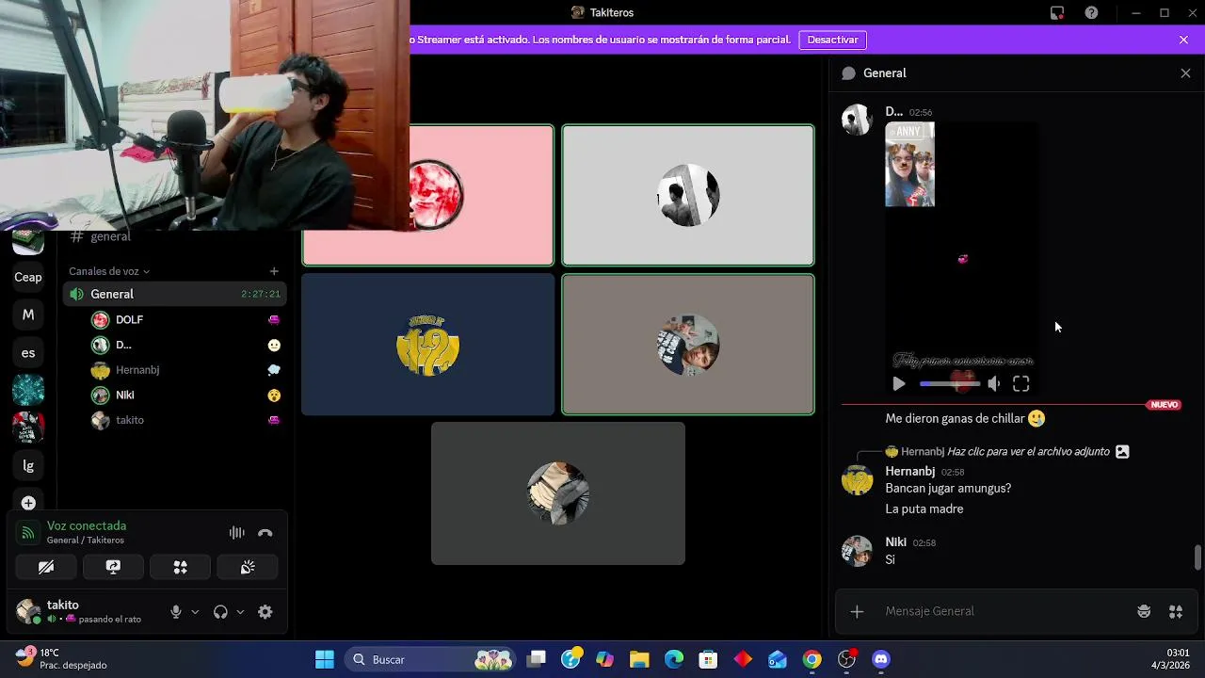Open activities launcher in voice panel
The width and height of the screenshot is (1205, 678).
click(181, 567)
